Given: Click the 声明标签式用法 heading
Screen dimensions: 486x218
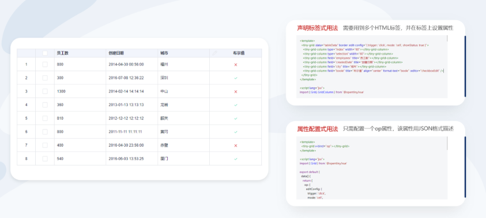Looking at the screenshot, I should point(318,28).
